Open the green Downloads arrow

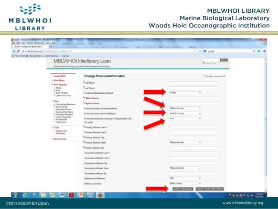point(259,51)
